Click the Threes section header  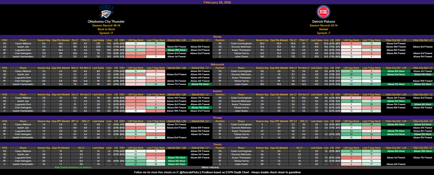pyautogui.click(x=217, y=117)
